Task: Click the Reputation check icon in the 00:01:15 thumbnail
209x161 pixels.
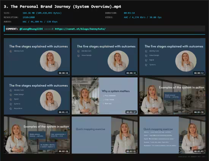Action: 11,109
